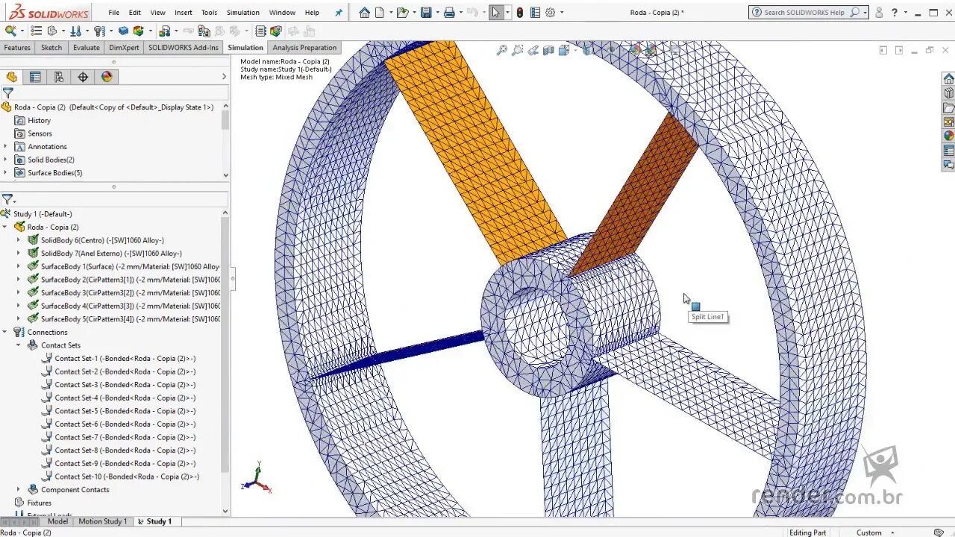The width and height of the screenshot is (955, 537).
Task: Expand the Component Contacts node
Action: click(19, 489)
